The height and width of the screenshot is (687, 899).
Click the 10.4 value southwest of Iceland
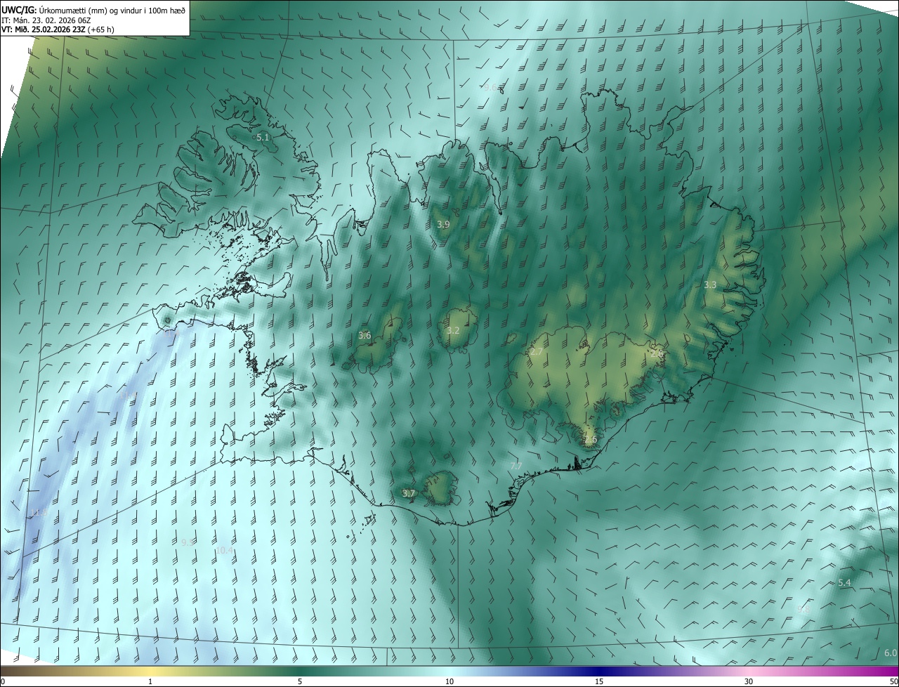click(224, 550)
